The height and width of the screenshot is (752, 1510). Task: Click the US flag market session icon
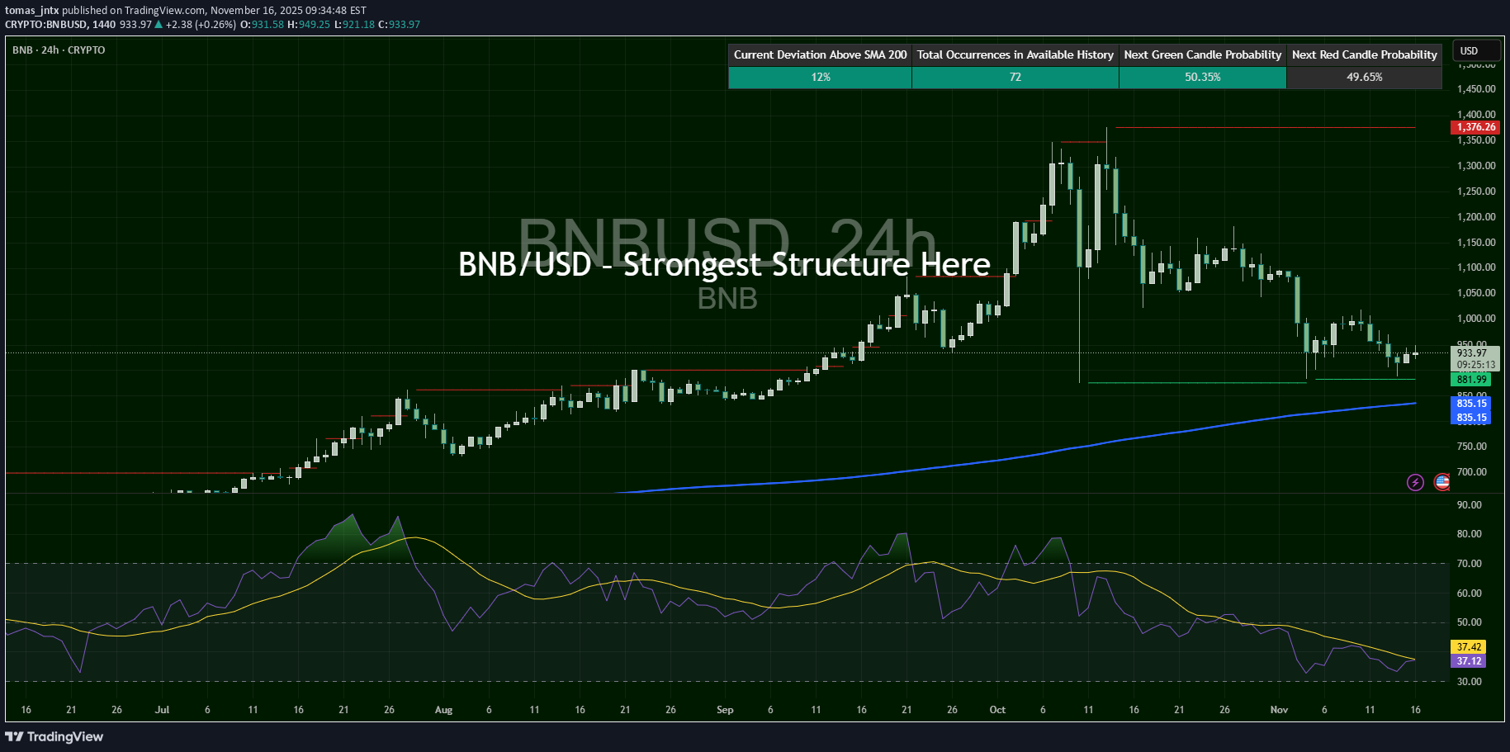pyautogui.click(x=1442, y=482)
